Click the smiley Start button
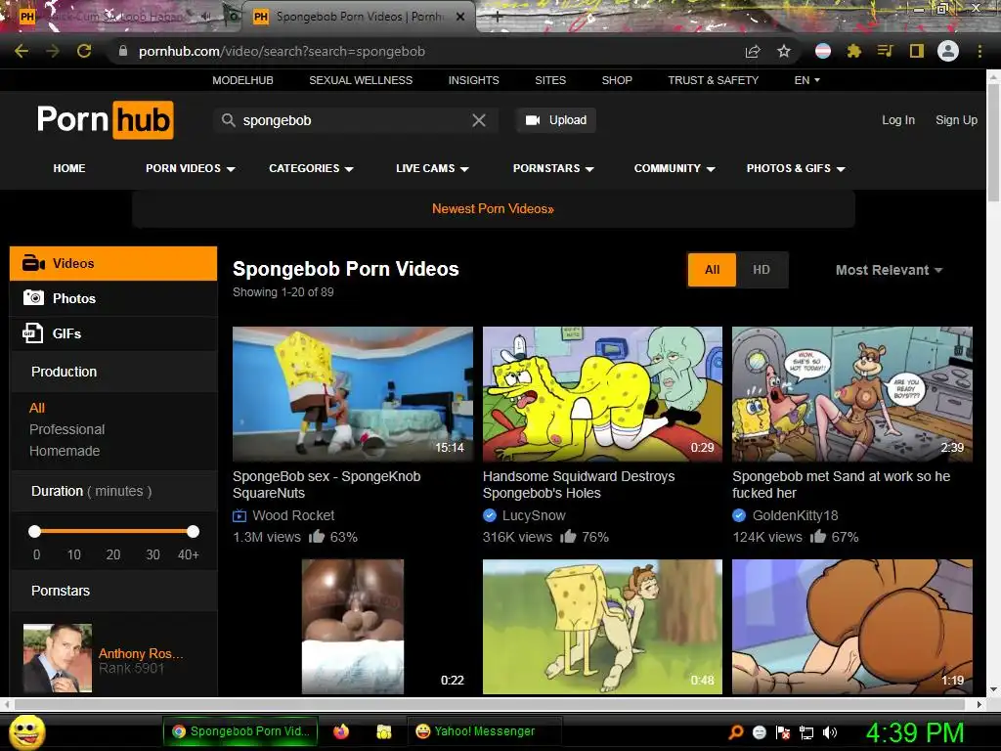 point(27,731)
